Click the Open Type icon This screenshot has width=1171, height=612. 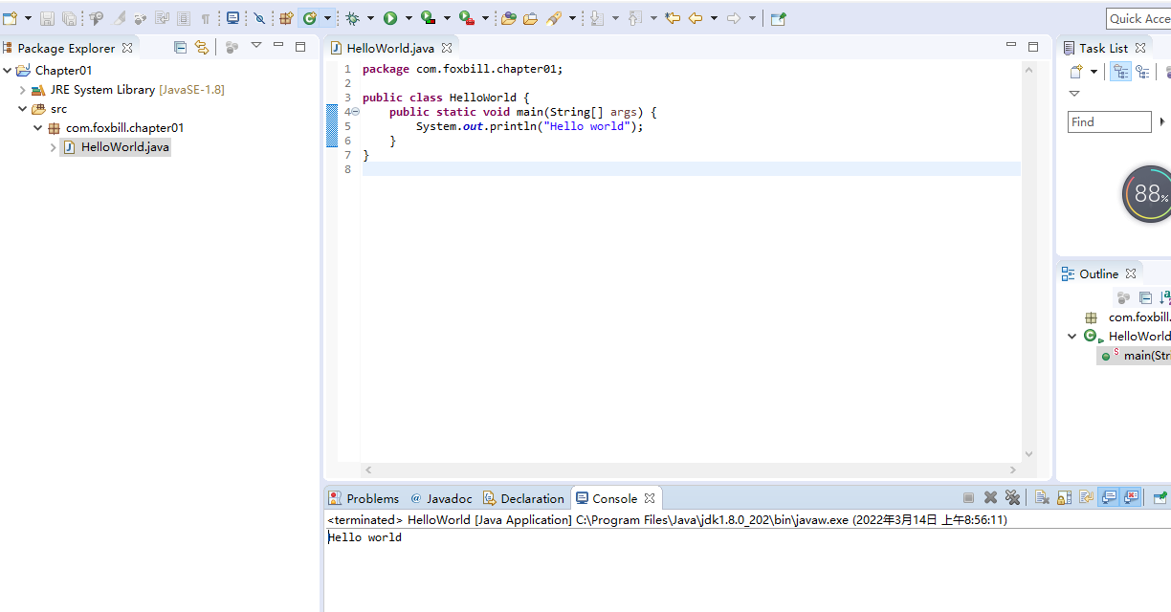(509, 18)
